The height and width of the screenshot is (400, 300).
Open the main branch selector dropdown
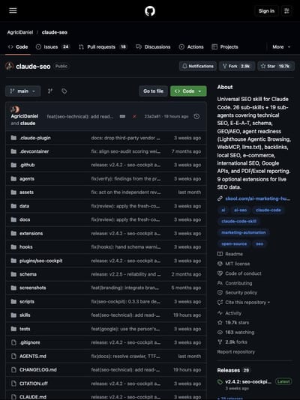tap(23, 91)
